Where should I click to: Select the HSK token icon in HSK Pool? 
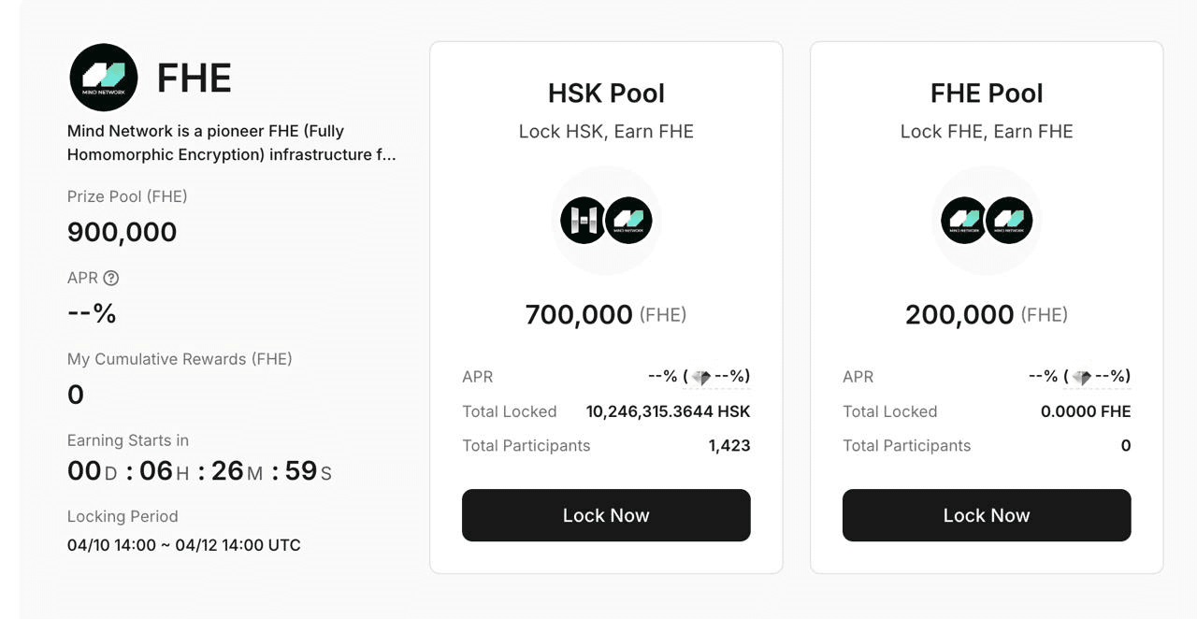coord(584,221)
